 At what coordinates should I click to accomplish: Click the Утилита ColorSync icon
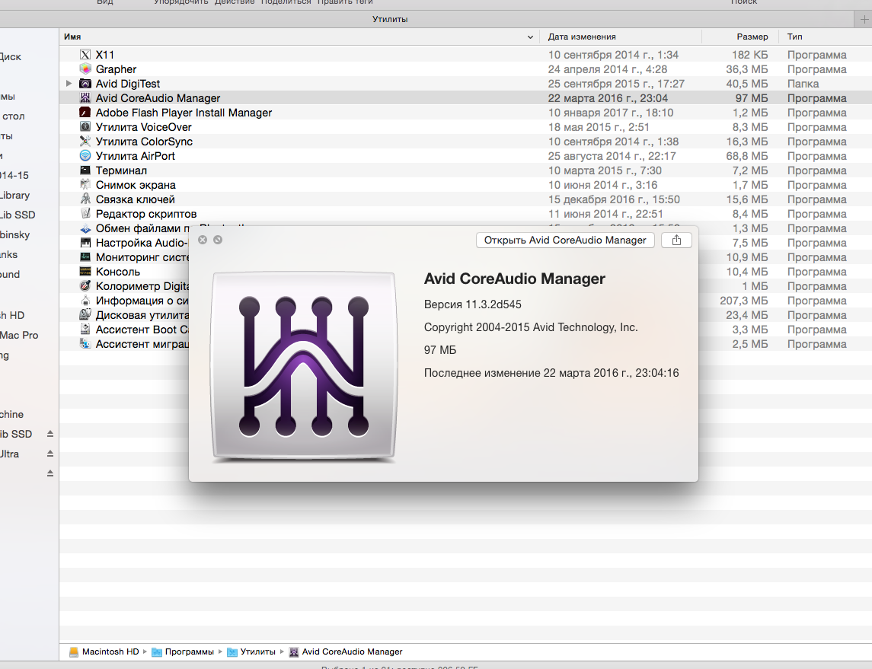pos(85,141)
